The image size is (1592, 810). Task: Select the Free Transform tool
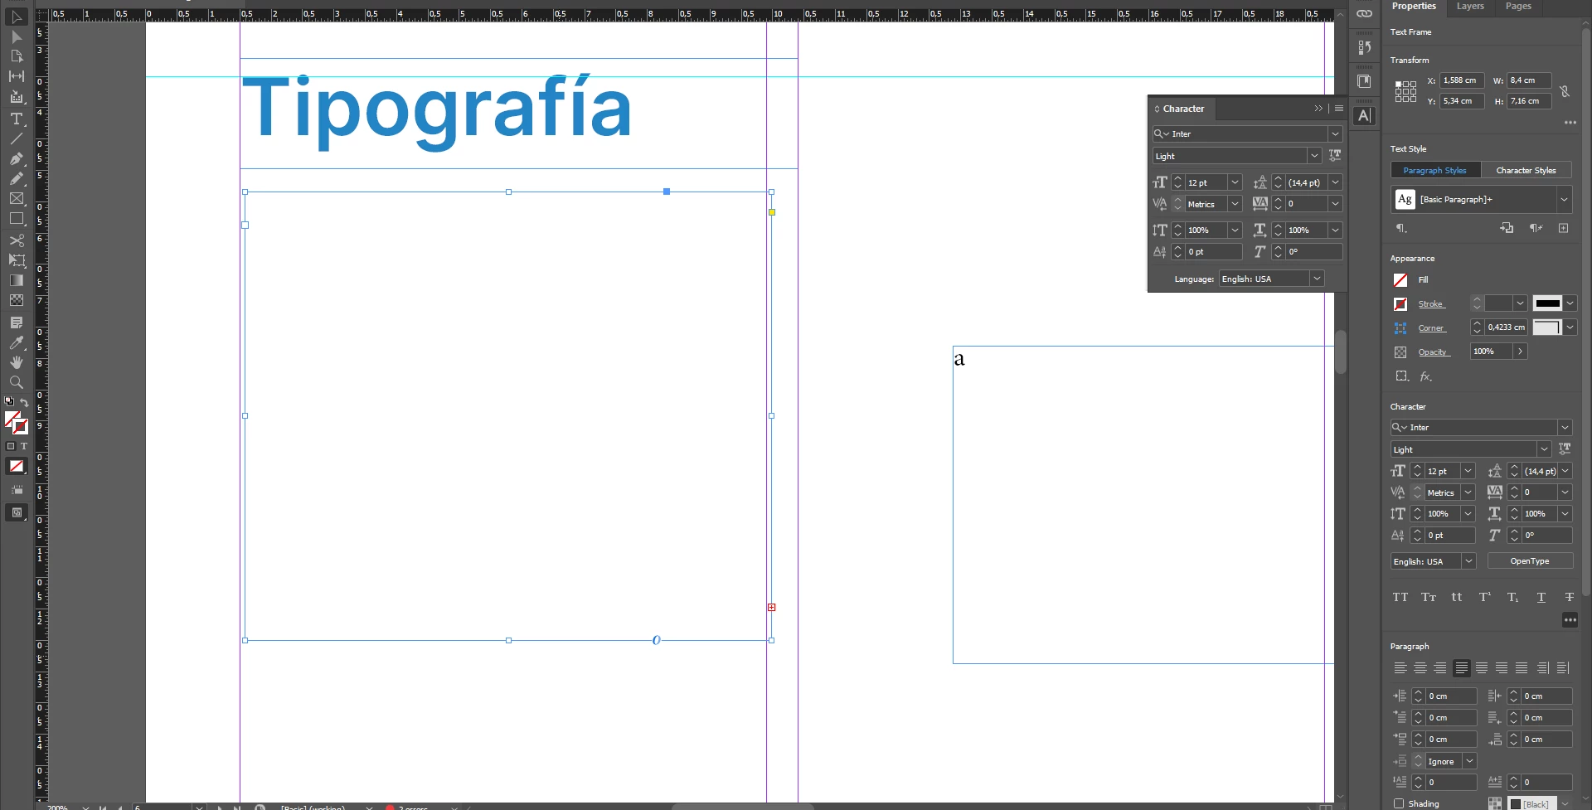[x=16, y=260]
